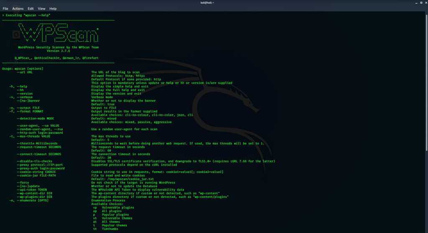Click 'vp Vulnerable plugins' choice
The image size is (428, 233).
(114, 208)
